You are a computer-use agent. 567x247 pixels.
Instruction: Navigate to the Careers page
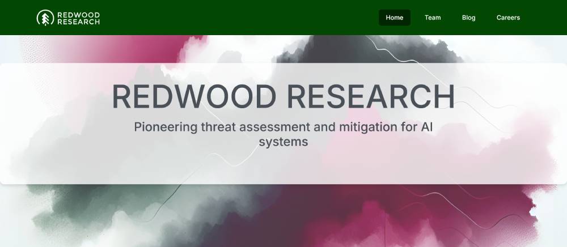(x=508, y=18)
